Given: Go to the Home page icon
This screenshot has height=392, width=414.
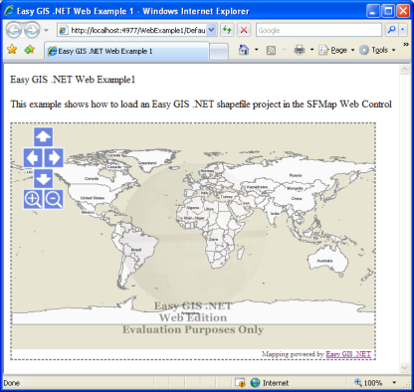Looking at the screenshot, I should click(x=244, y=50).
